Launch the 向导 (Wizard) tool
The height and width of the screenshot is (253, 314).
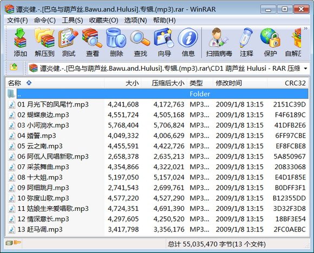point(164,43)
